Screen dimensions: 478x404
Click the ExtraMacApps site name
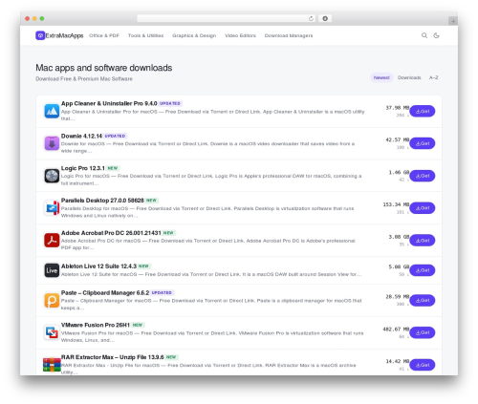64,35
